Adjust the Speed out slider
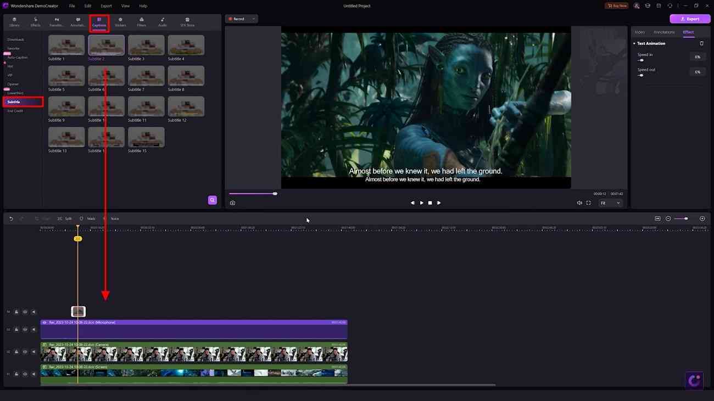This screenshot has width=714, height=401. [x=641, y=75]
